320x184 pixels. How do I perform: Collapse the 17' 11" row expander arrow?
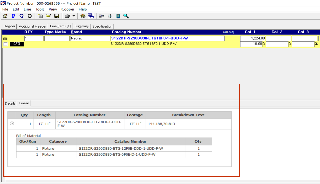[x=12, y=123]
